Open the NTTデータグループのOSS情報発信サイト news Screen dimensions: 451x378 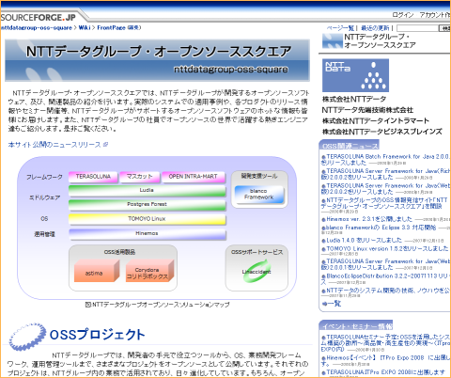point(385,203)
